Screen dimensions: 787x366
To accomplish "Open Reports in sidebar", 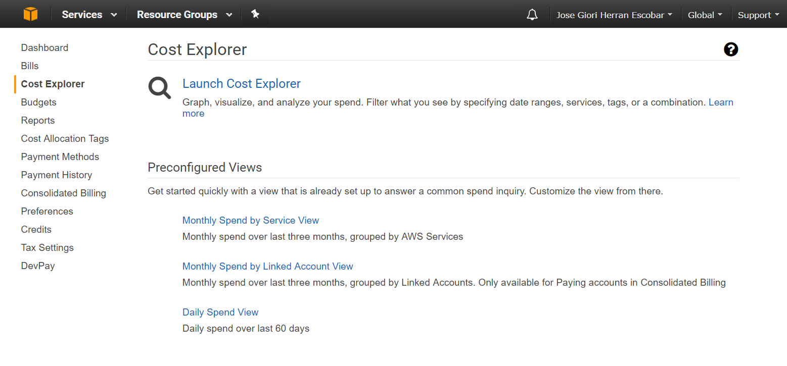I will [38, 121].
